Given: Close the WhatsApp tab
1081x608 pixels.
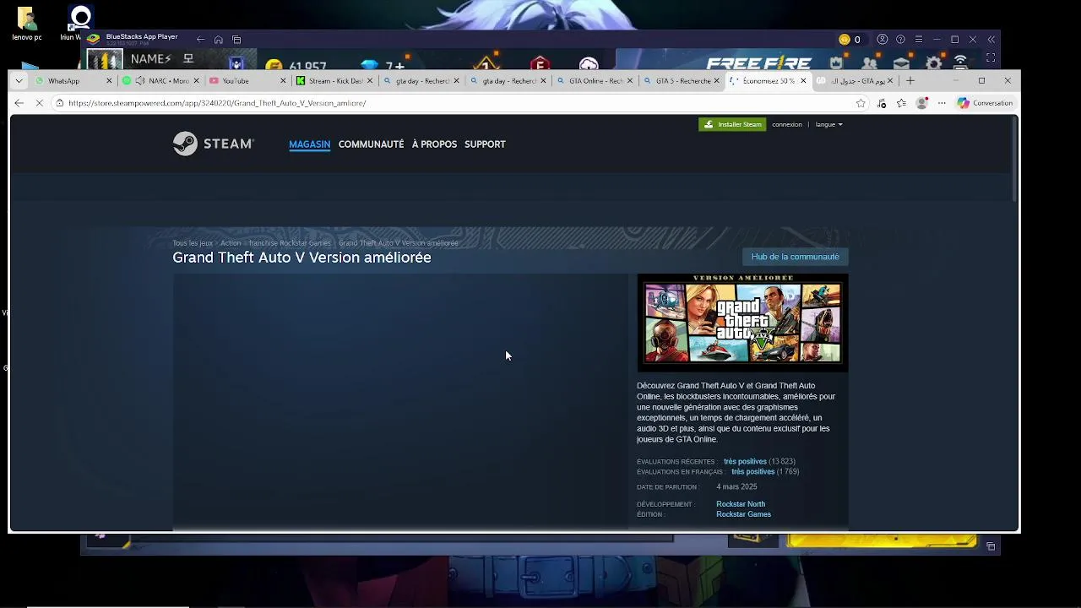Looking at the screenshot, I should point(109,81).
